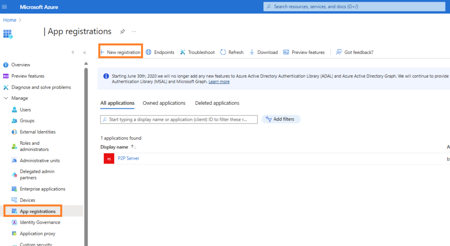
Task: Focus the Search resources, services, and docs box
Action: 354,7
